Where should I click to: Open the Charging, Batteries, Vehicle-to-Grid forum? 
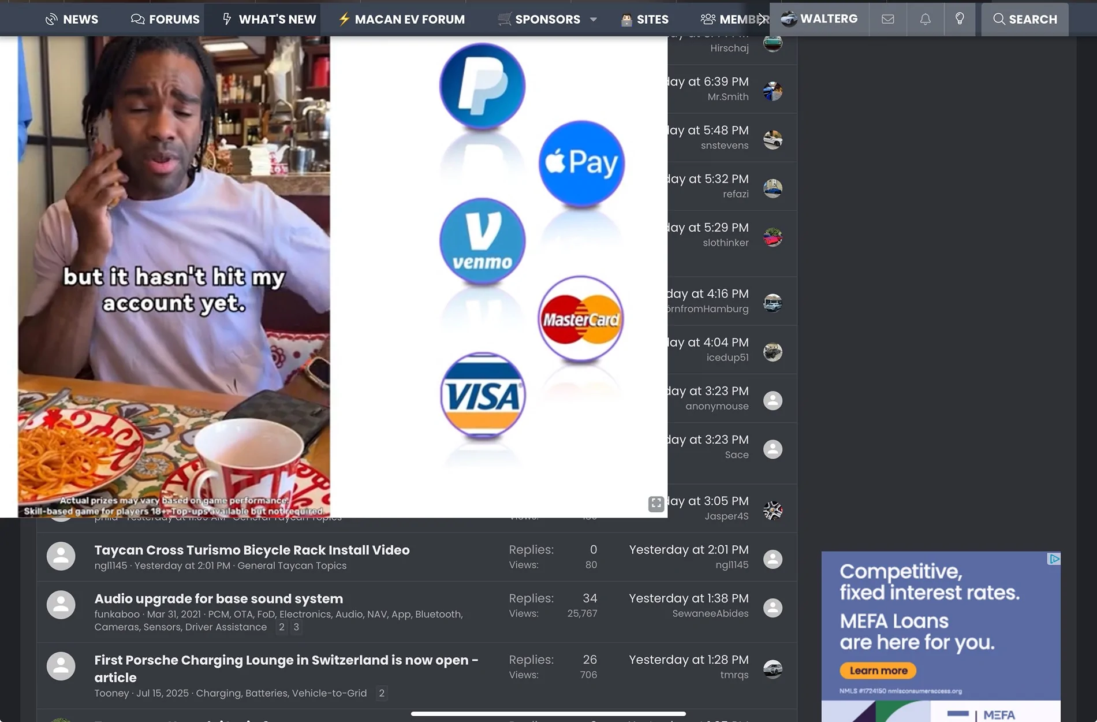(x=281, y=693)
